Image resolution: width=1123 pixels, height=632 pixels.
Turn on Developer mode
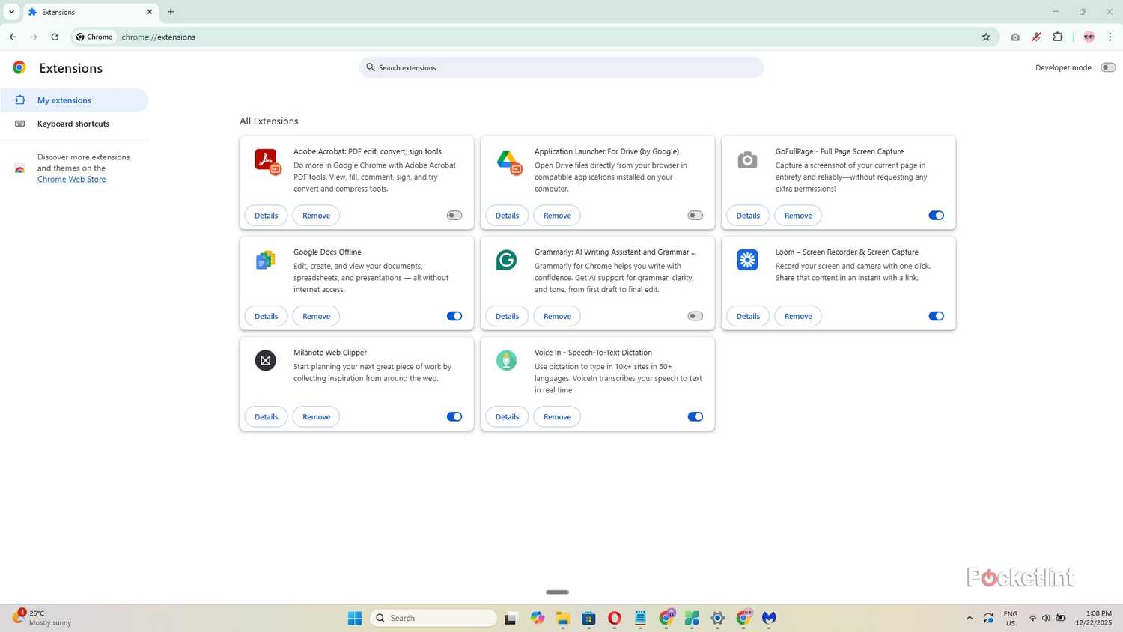[x=1108, y=67]
